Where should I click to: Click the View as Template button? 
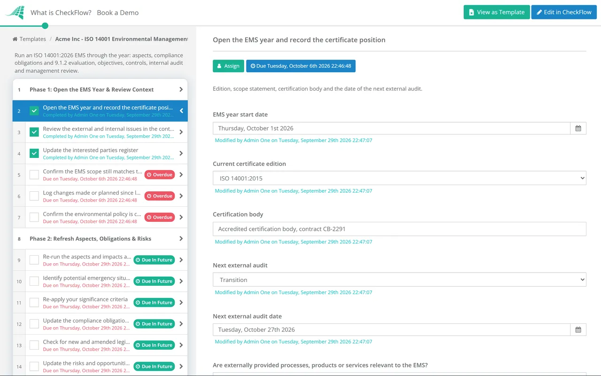(497, 12)
